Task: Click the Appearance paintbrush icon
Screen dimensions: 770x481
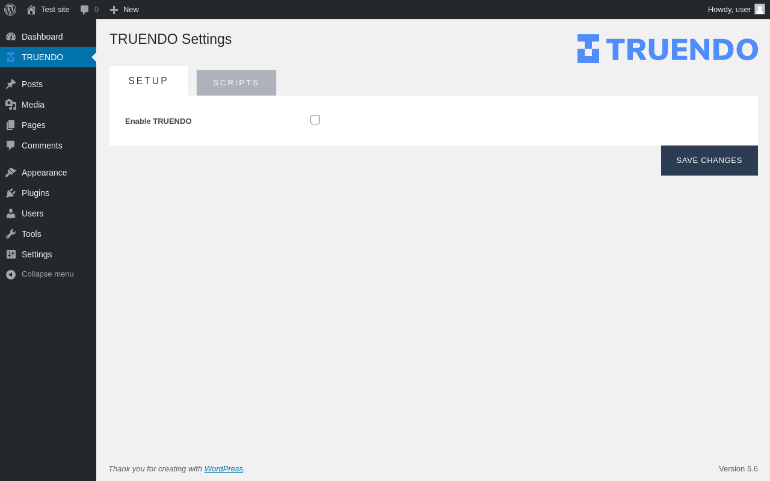Action: click(11, 173)
